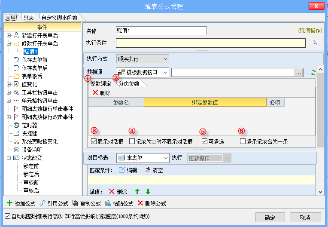328x227 pixels.
Task: Click the 参数名 column header
Action: tap(121, 102)
